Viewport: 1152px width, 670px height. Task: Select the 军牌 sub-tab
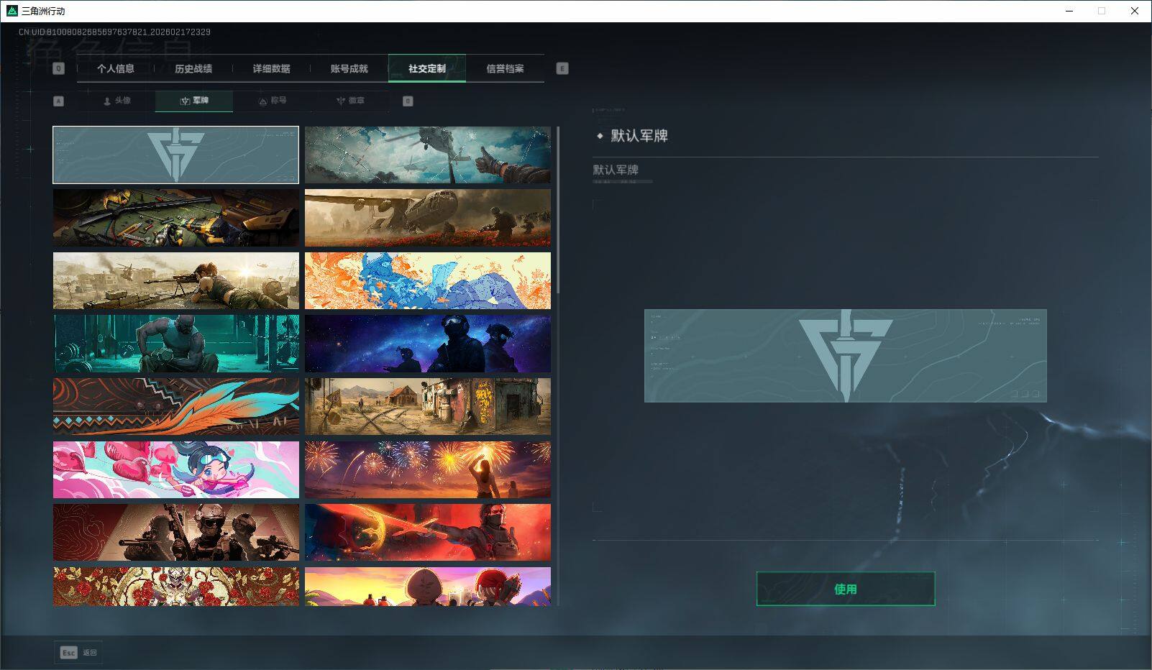pos(194,101)
